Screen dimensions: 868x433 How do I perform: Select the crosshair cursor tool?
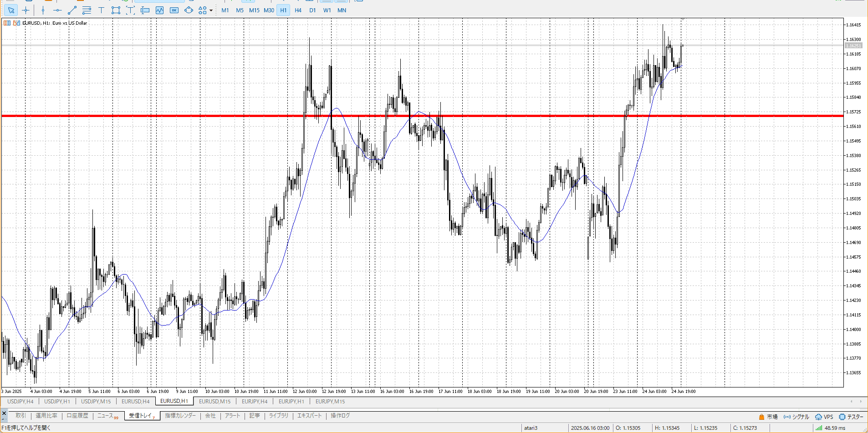(x=26, y=10)
